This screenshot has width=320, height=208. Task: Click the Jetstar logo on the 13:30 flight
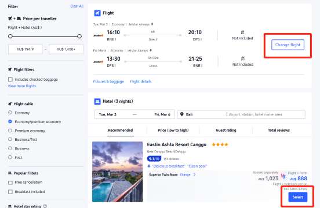point(98,62)
